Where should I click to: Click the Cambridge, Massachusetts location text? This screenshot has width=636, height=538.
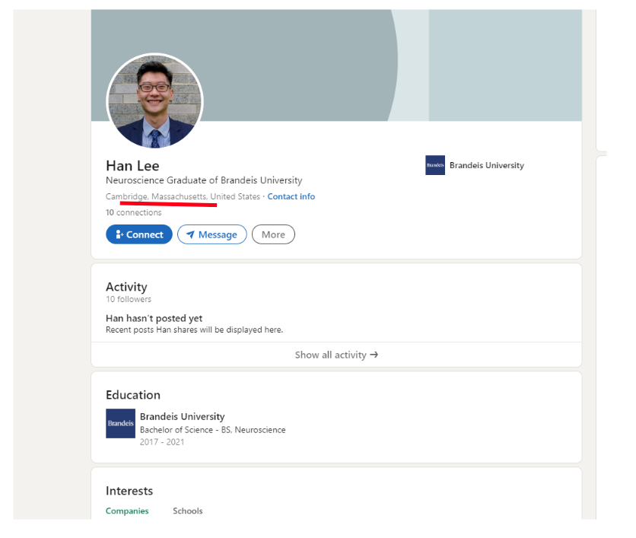(x=183, y=196)
